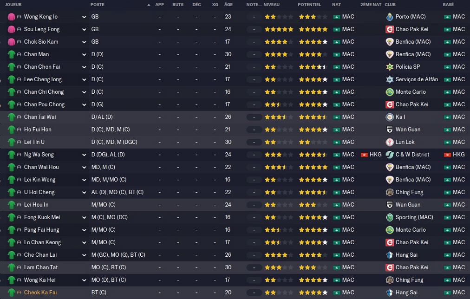The width and height of the screenshot is (470, 299).
Task: Click the Sporting (MAC) club badge
Action: tap(389, 217)
